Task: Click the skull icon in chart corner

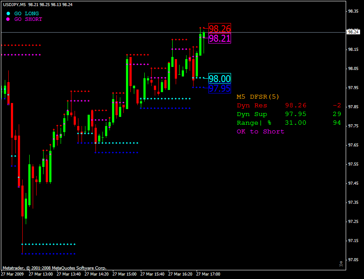Action: tap(341, 264)
